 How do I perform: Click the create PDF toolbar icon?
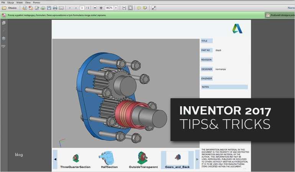click(x=25, y=8)
